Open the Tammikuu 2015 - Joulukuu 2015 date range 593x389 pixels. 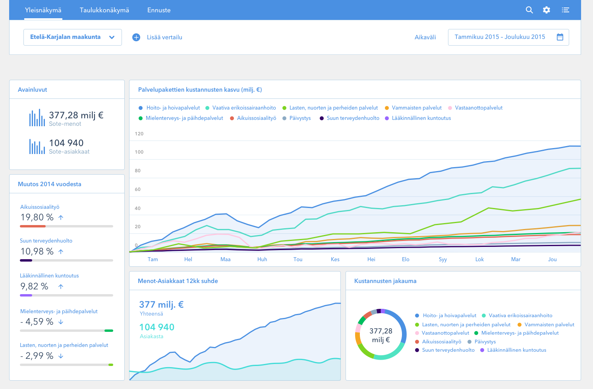[x=508, y=37]
